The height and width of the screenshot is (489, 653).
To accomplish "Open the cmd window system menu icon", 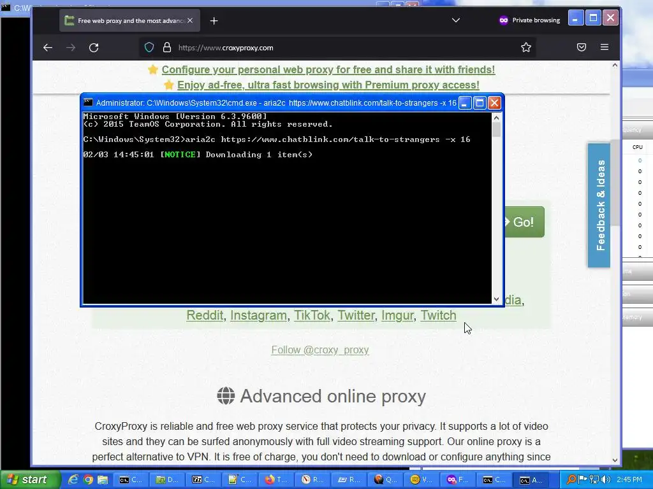I will point(88,103).
